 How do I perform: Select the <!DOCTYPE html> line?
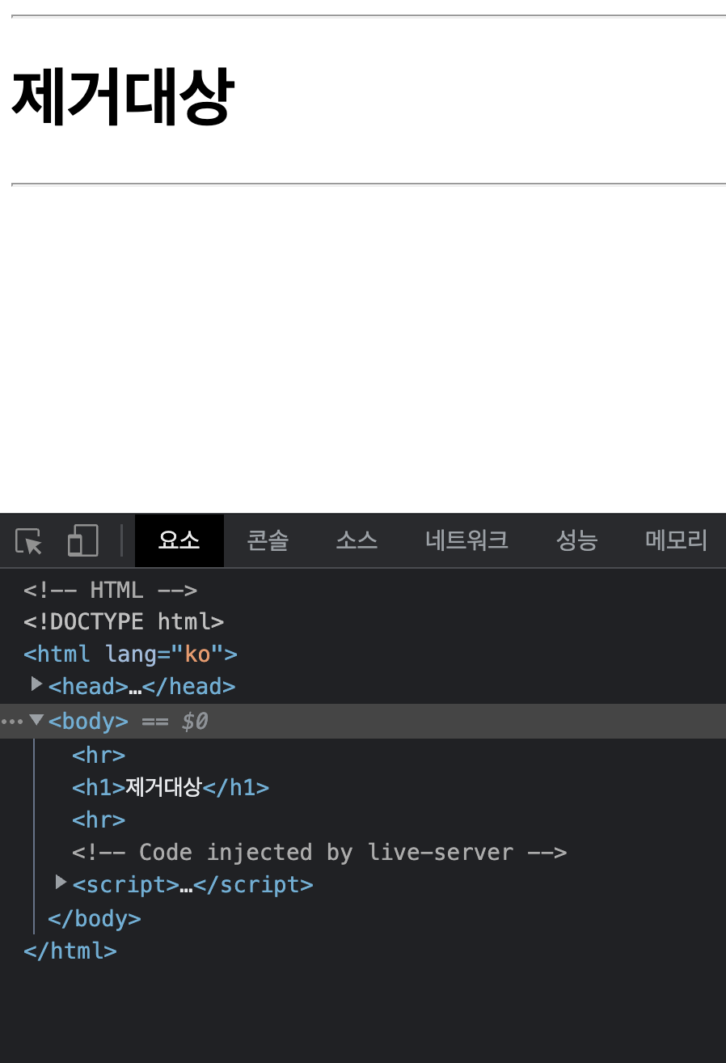click(x=124, y=621)
